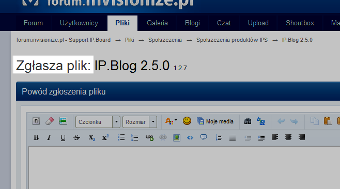The image size is (340, 189).
Task: Align text left
Action: pos(275,137)
